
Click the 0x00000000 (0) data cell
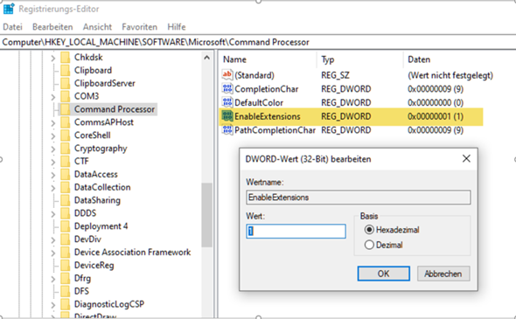point(436,102)
